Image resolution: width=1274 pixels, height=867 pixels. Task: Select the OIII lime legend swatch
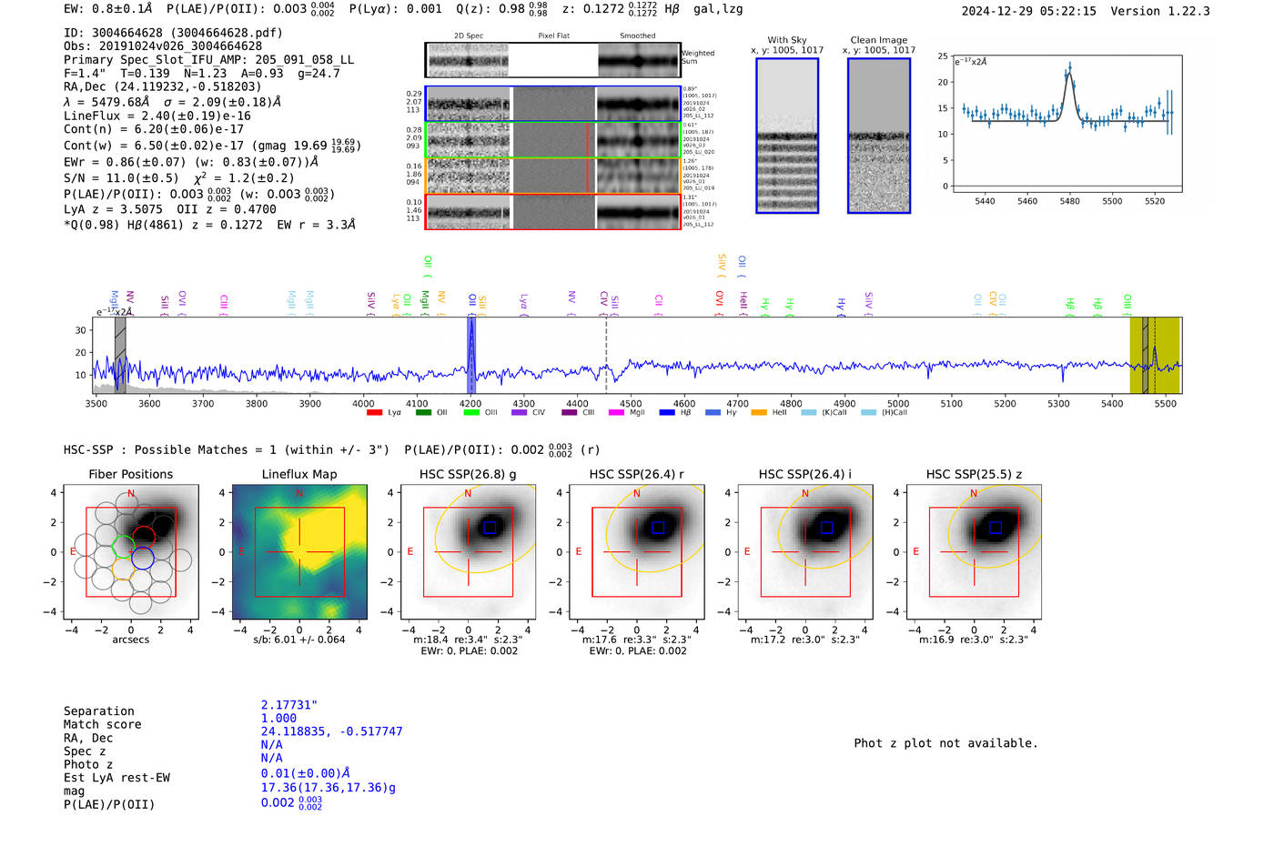(471, 413)
